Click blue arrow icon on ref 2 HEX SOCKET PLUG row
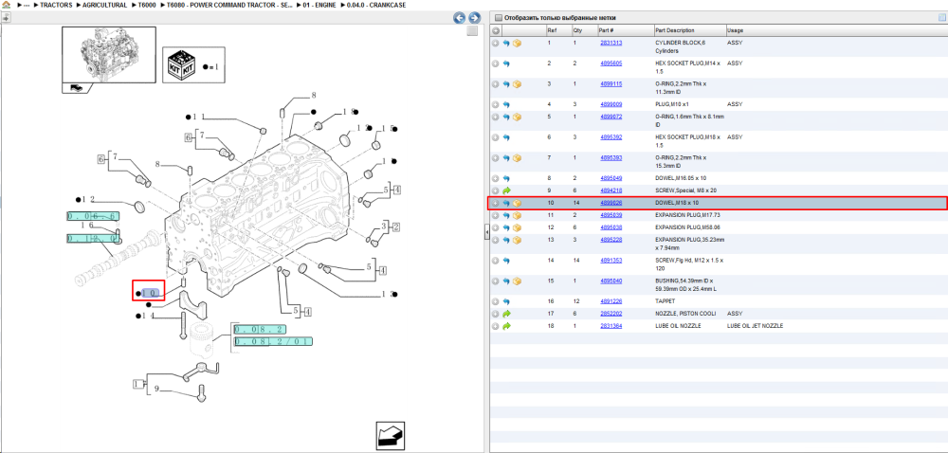 [x=506, y=63]
